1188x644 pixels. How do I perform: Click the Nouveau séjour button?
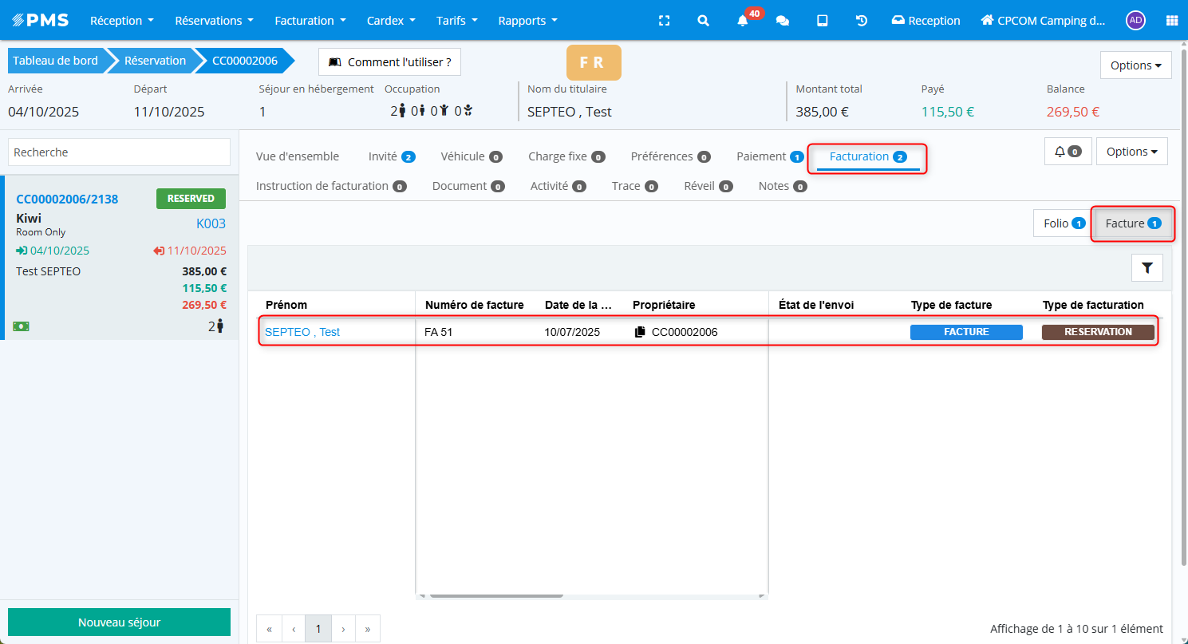119,622
